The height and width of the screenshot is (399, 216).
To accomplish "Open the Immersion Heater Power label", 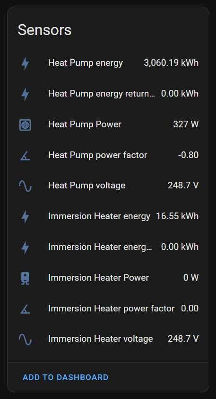I will click(x=98, y=278).
